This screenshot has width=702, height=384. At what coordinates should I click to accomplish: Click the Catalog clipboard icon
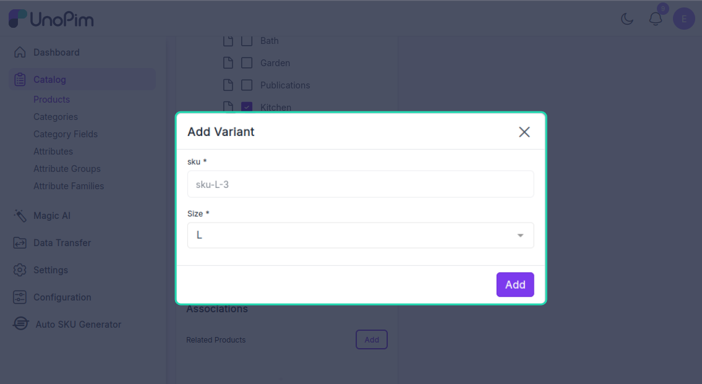(20, 80)
